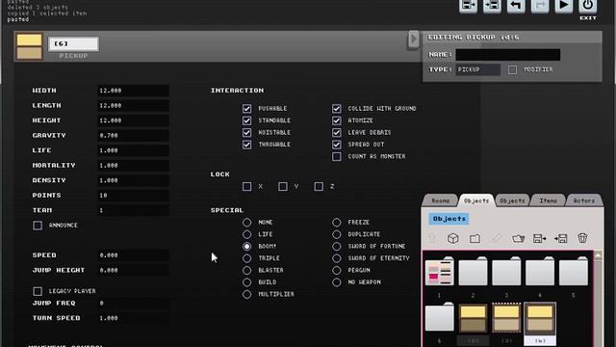Viewport: 616px width, 347px height.
Task: Select Sword of Fortune special
Action: point(336,247)
